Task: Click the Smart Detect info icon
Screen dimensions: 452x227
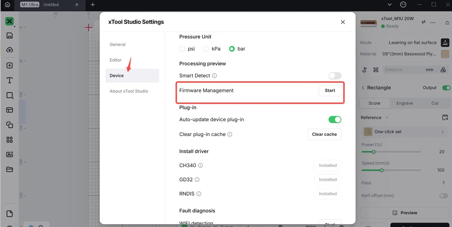Action: 214,76
